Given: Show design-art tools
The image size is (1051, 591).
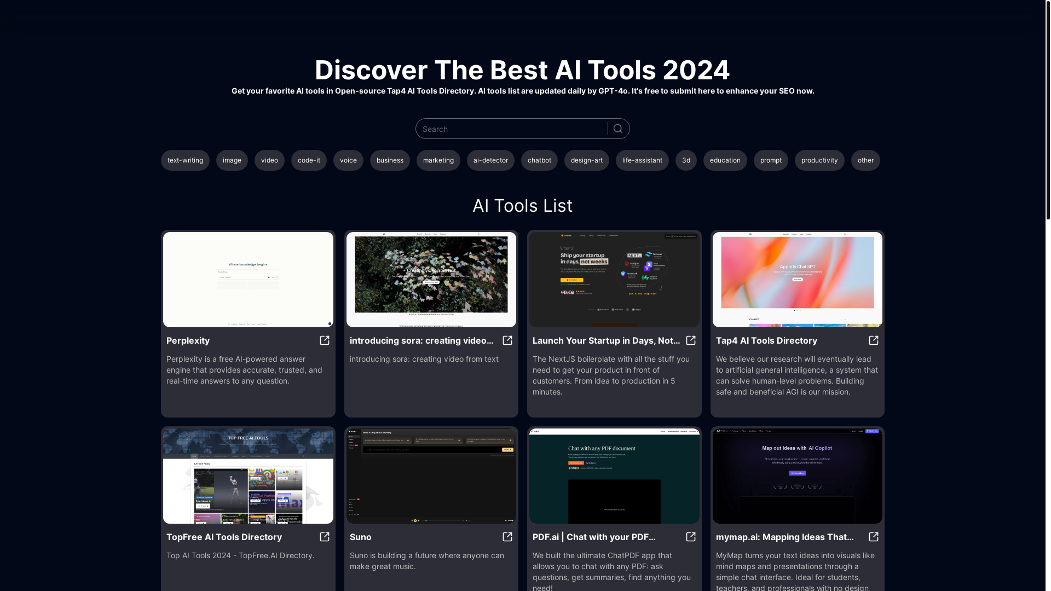Looking at the screenshot, I should [x=587, y=160].
